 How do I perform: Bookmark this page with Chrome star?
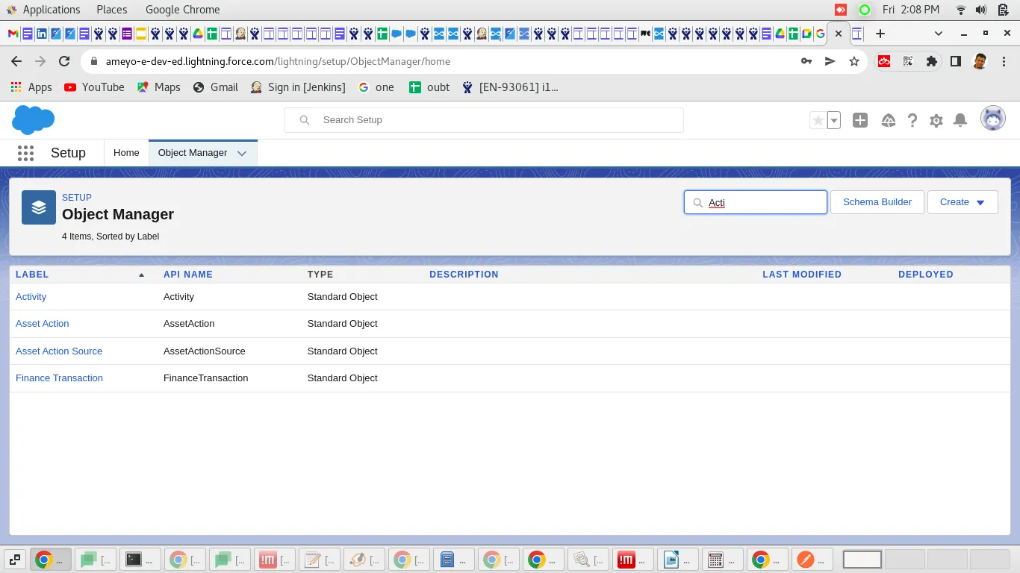[854, 61]
